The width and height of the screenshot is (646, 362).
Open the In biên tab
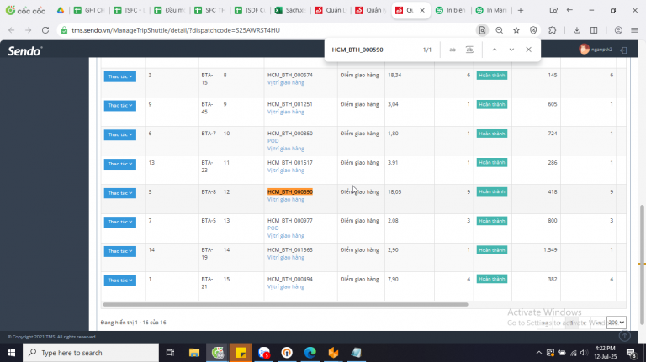(451, 10)
